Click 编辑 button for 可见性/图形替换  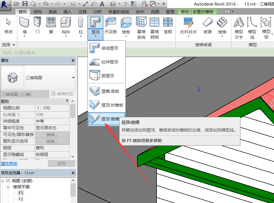[52, 135]
